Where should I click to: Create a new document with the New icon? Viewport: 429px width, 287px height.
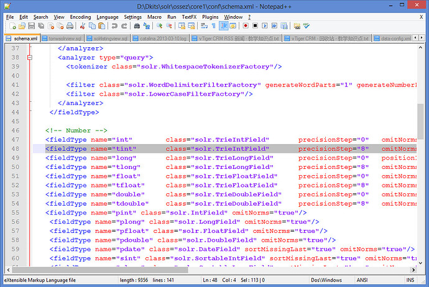click(12, 26)
